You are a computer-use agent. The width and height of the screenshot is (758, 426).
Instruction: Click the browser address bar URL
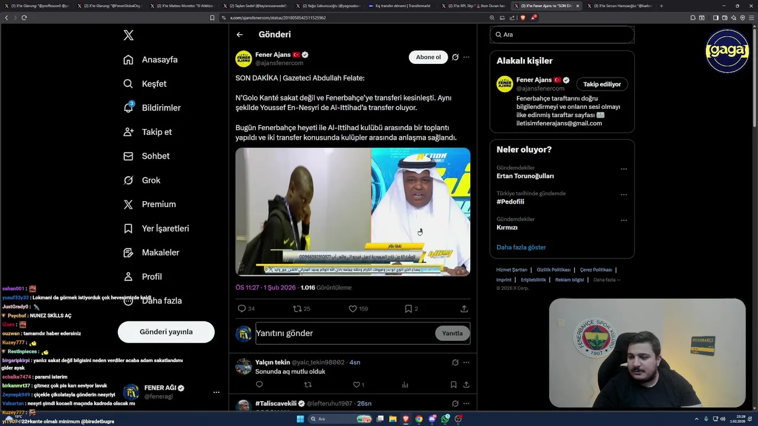278,18
